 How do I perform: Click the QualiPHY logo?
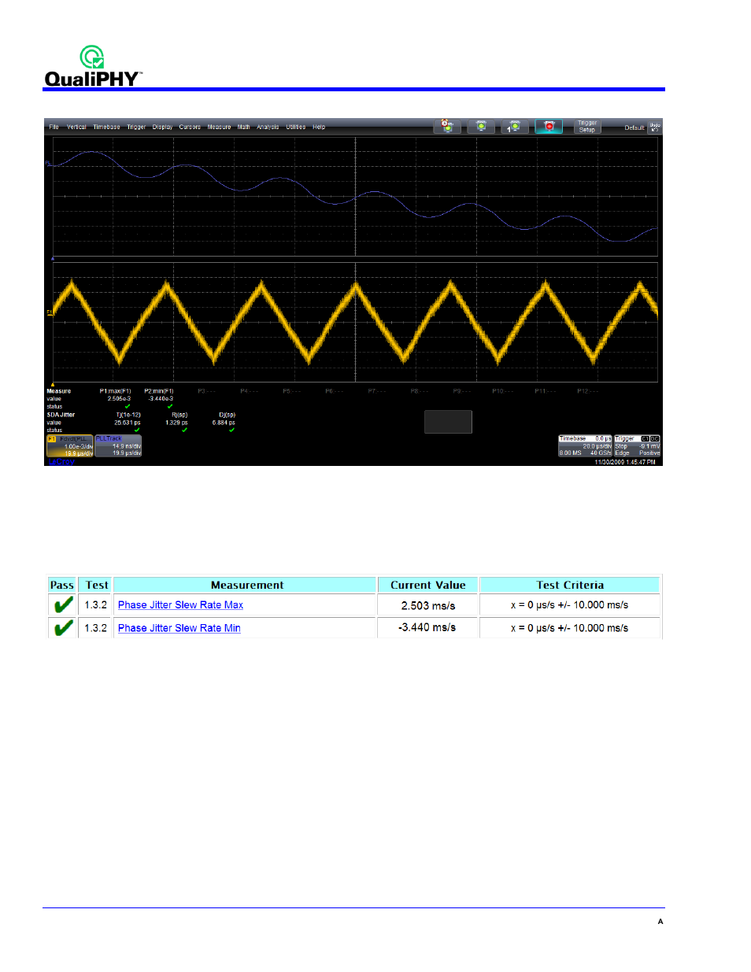click(x=93, y=66)
